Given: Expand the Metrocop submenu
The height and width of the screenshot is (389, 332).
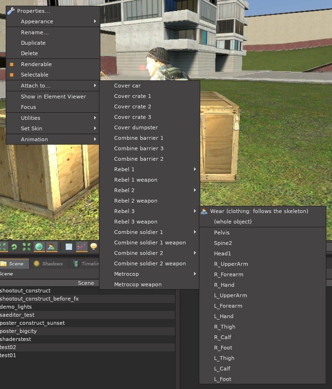Looking at the screenshot, I should (x=150, y=274).
